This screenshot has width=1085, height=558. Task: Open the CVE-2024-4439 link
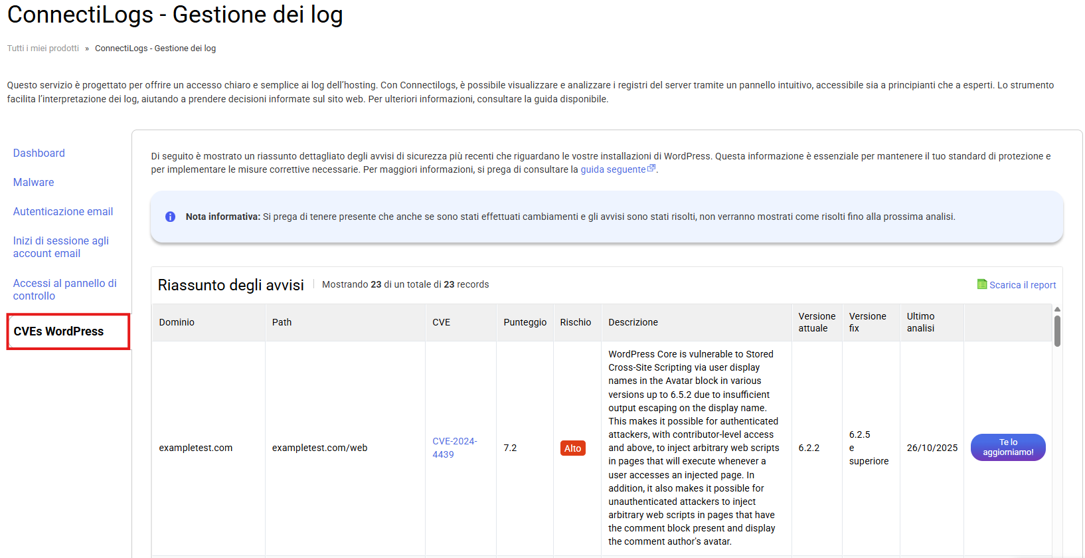pyautogui.click(x=454, y=448)
